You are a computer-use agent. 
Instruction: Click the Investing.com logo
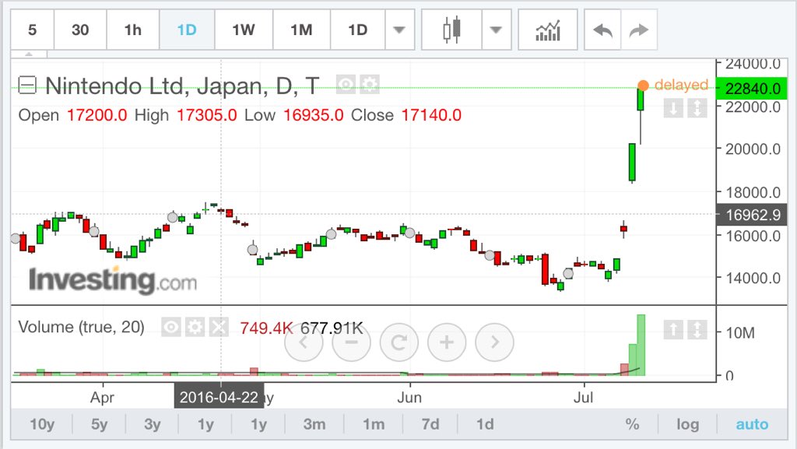click(x=112, y=280)
